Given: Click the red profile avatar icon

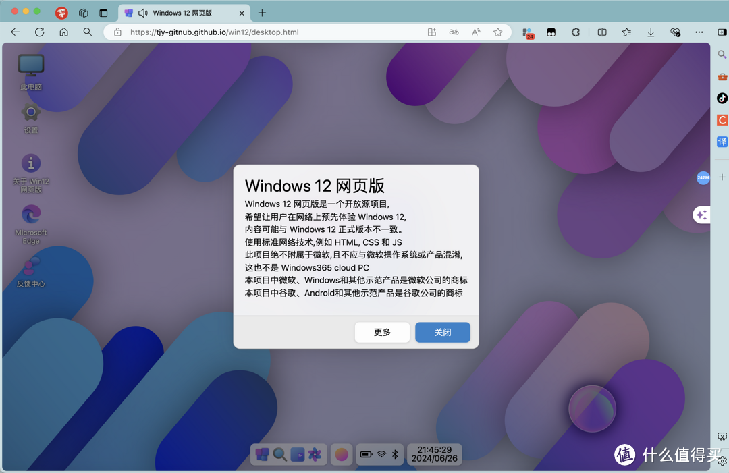Looking at the screenshot, I should coord(61,13).
